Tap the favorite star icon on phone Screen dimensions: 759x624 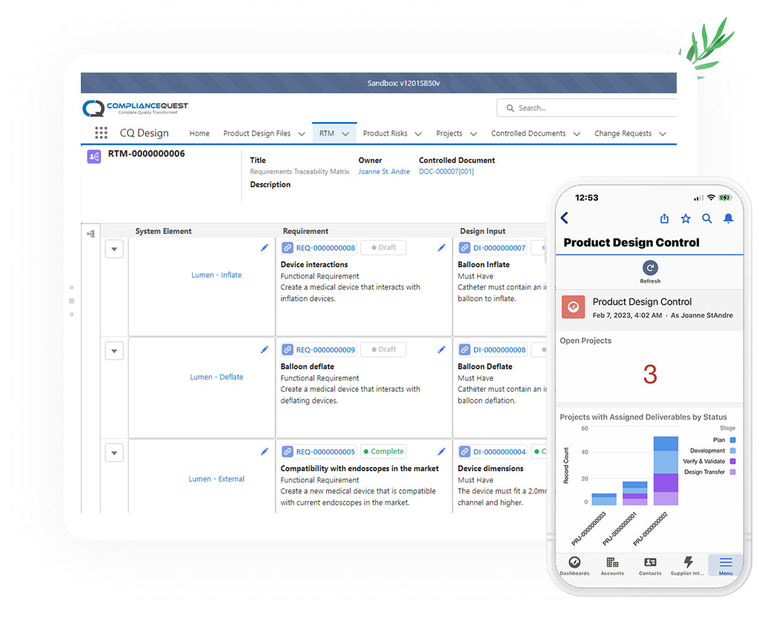pyautogui.click(x=686, y=218)
